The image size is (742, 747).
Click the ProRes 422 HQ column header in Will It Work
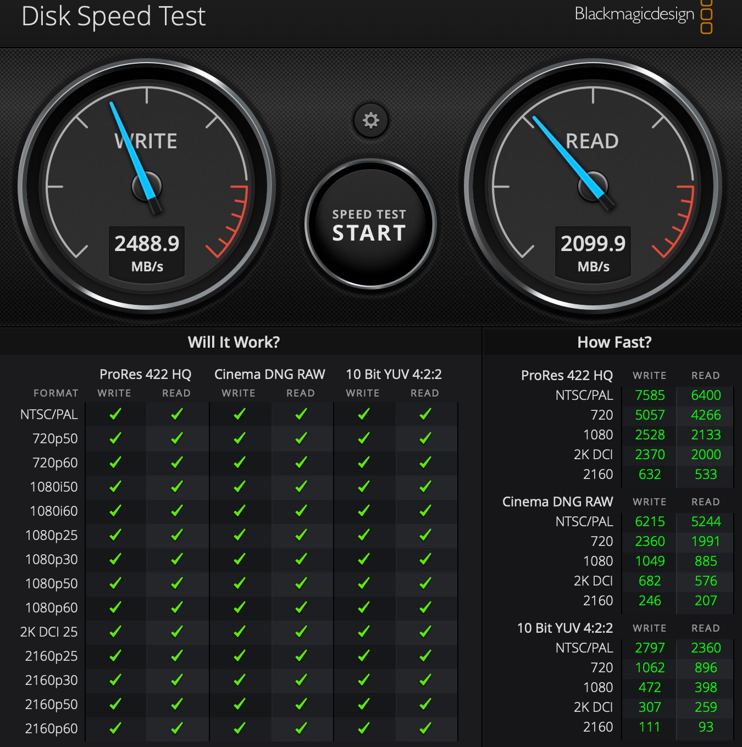[146, 375]
